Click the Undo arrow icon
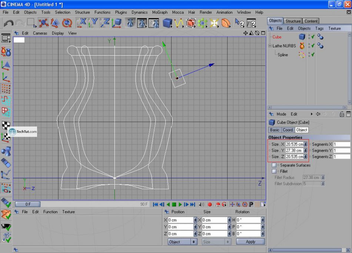 click(9, 23)
